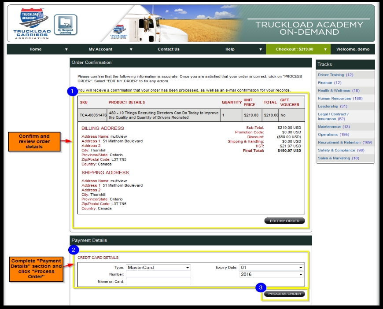Click the Truckload Academy logo

pos(31,23)
